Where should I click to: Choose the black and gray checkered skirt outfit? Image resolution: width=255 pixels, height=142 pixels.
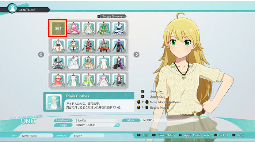58,63
